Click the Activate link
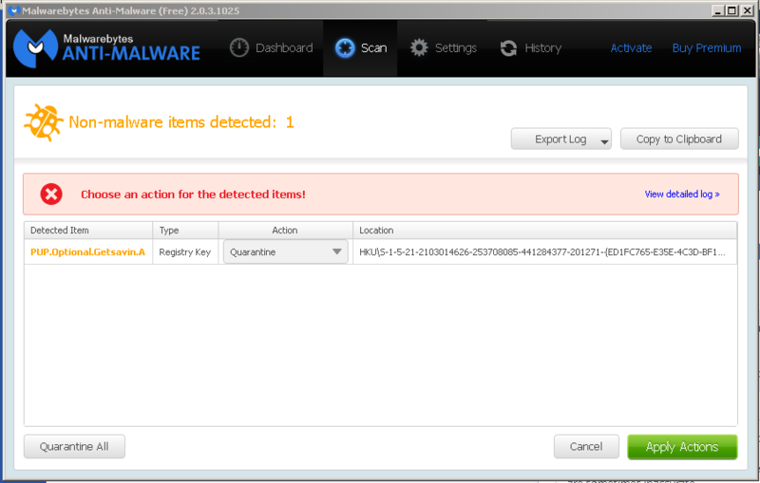 (x=631, y=48)
